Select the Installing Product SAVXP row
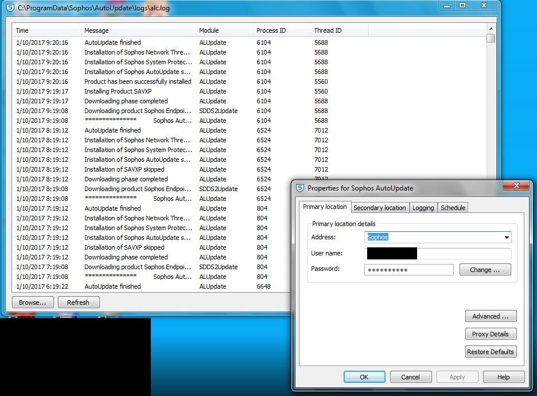 pos(250,91)
